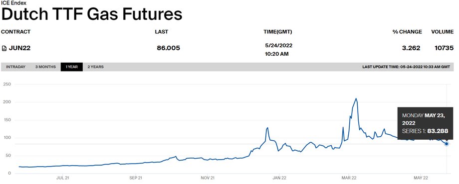The image size is (459, 184).
Task: Click the MAY 22 x-axis label
Action: pos(422,178)
